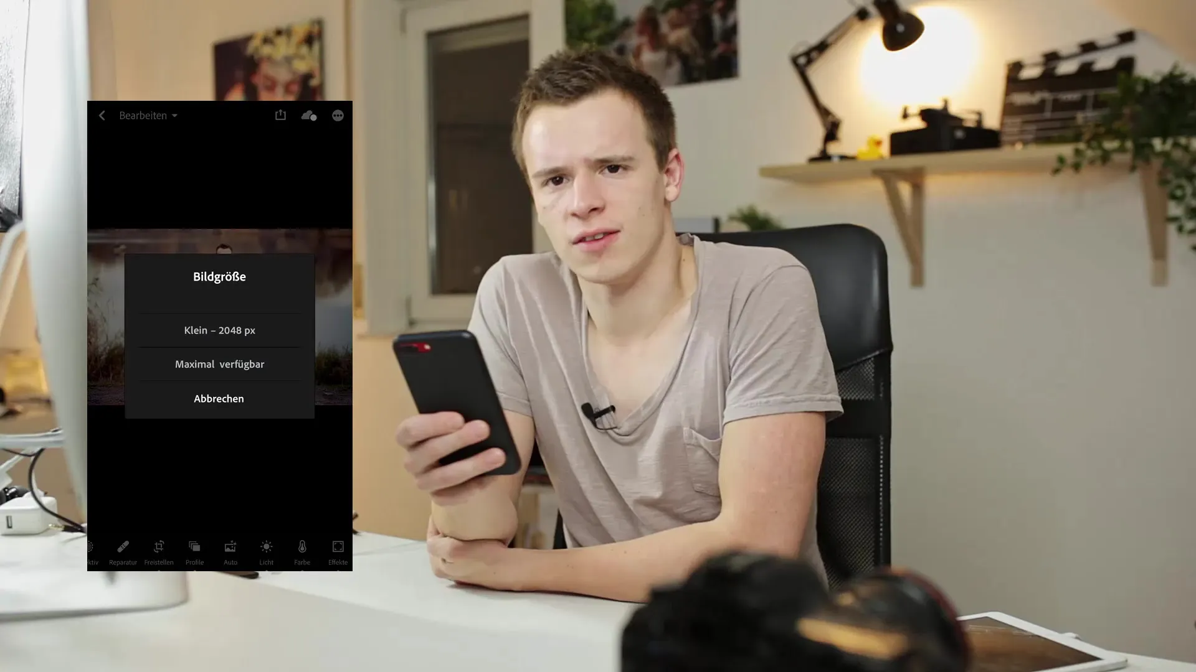Tap Abbrechen to dismiss dialog

pos(219,398)
